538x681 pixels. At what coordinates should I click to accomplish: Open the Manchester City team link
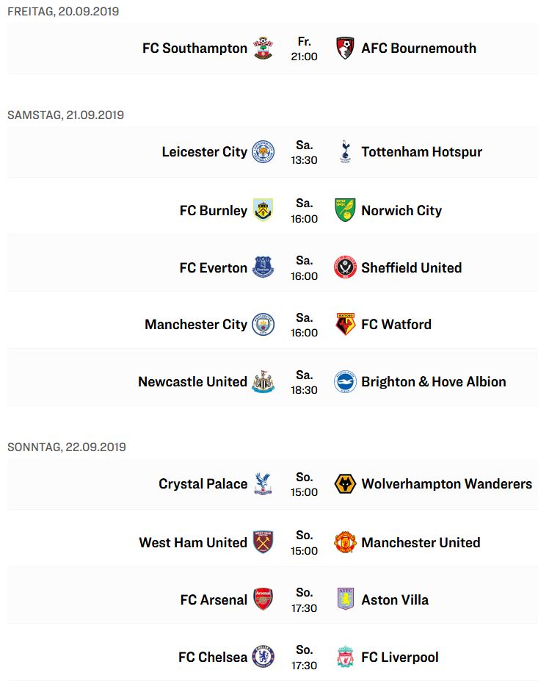196,325
